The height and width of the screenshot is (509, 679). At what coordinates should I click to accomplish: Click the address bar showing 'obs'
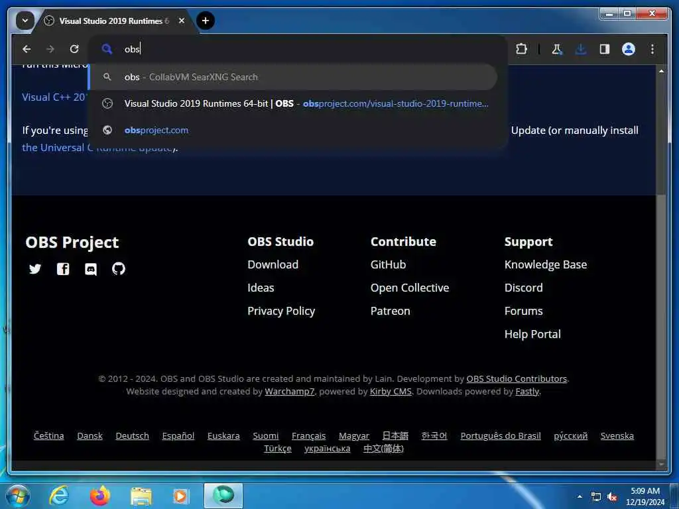click(297, 49)
